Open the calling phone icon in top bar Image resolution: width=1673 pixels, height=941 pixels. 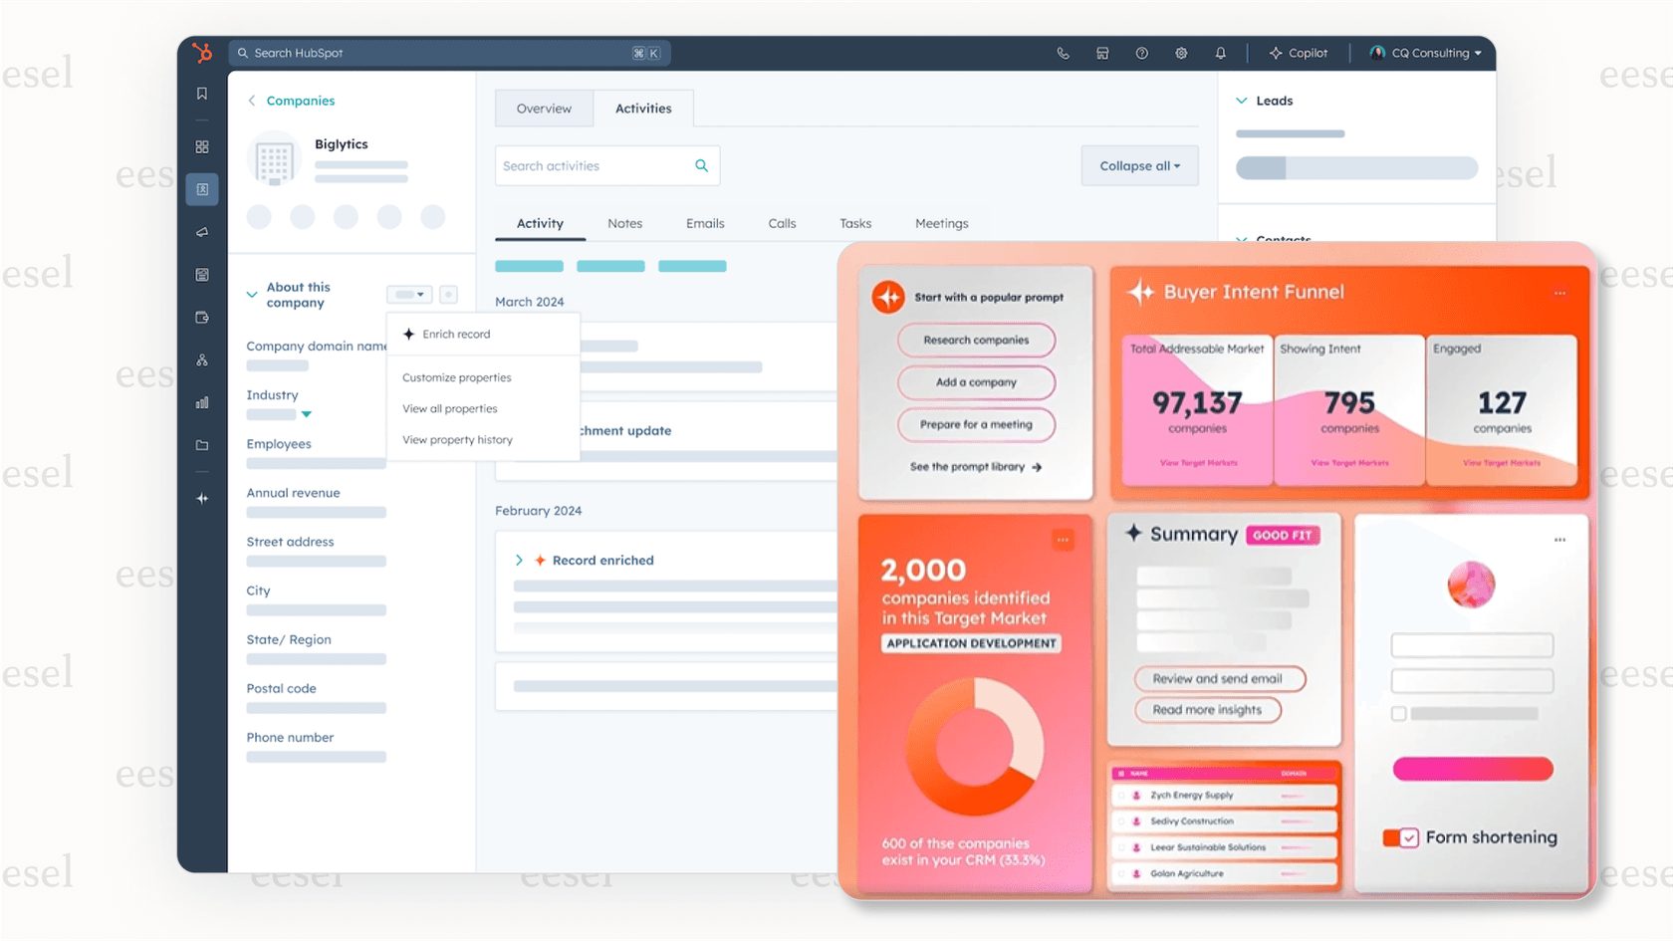tap(1063, 53)
